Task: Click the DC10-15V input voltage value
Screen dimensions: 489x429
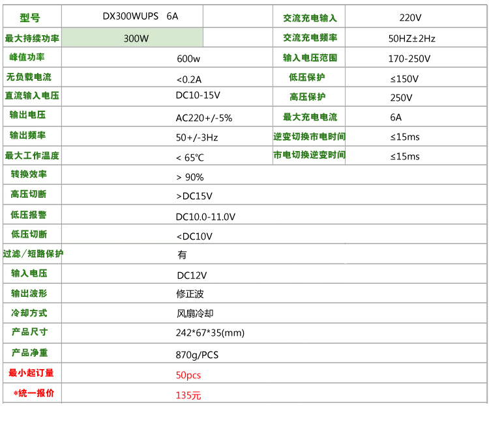Action: coord(198,95)
